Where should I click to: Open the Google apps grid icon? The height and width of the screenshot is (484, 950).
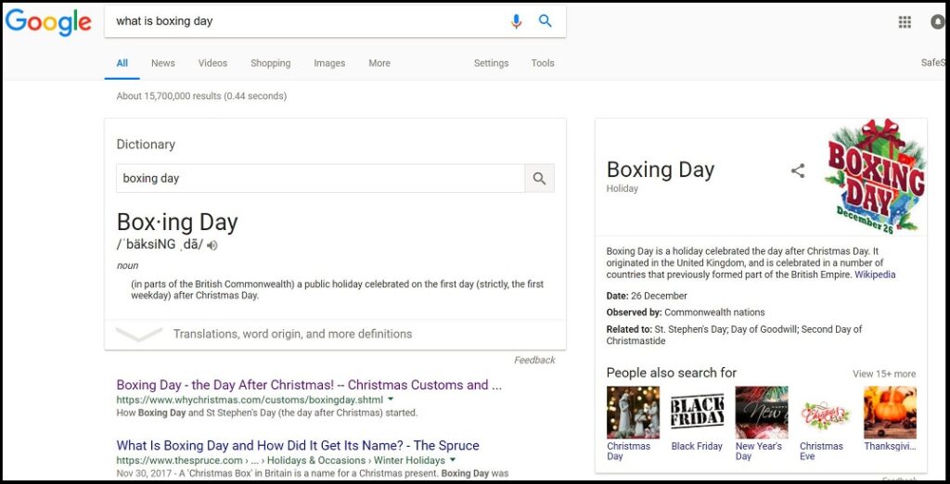pyautogui.click(x=905, y=22)
